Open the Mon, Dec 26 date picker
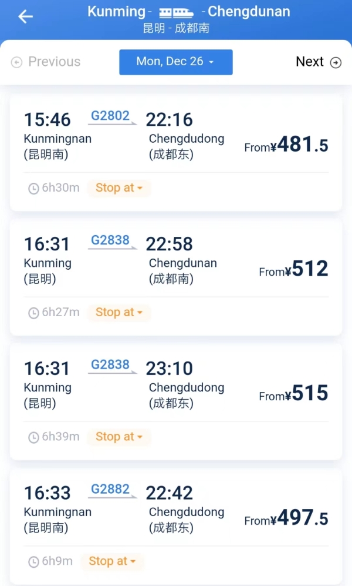Viewport: 352px width, 586px height. (175, 62)
